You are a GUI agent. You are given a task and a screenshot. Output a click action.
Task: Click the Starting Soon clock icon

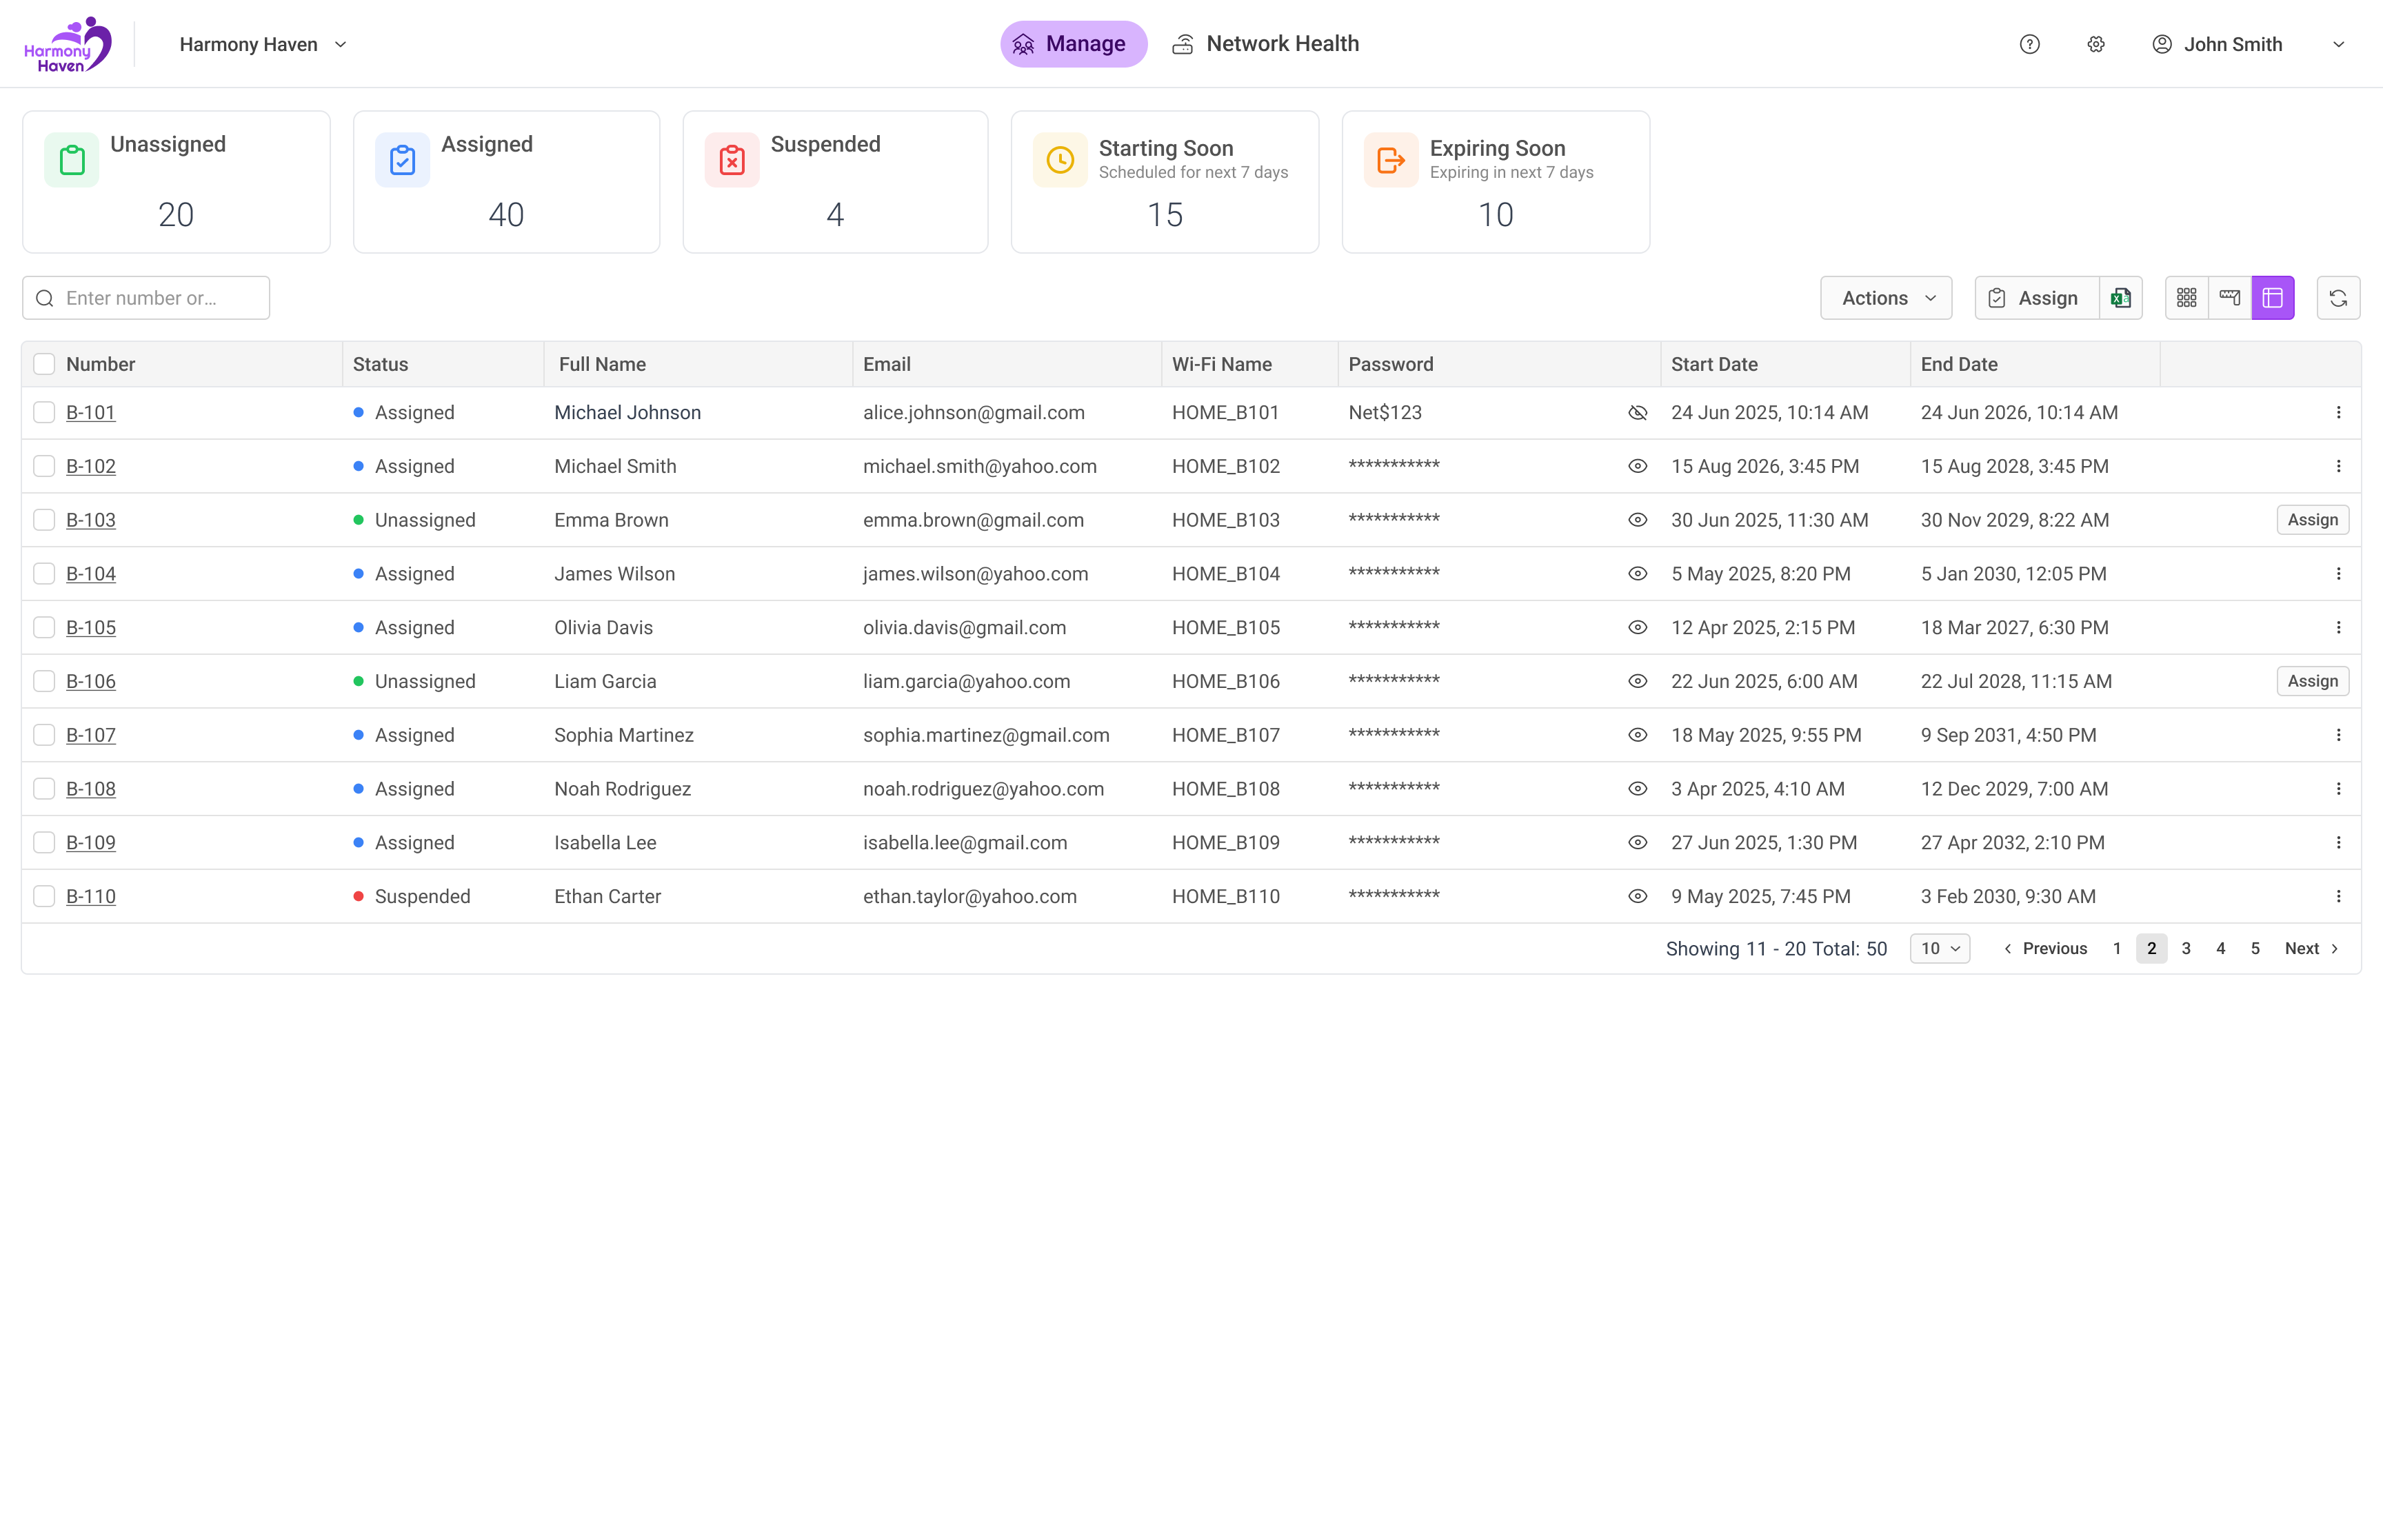1060,160
